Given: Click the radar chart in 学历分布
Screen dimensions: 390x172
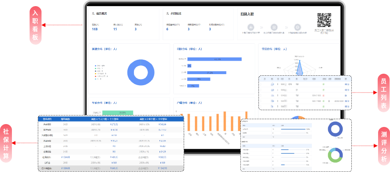Looking at the screenshot, I should (x=300, y=67).
